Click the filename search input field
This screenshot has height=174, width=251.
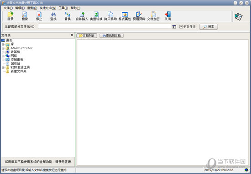coord(105,26)
